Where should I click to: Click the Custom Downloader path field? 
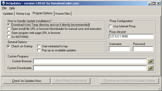pyautogui.click(x=90, y=68)
